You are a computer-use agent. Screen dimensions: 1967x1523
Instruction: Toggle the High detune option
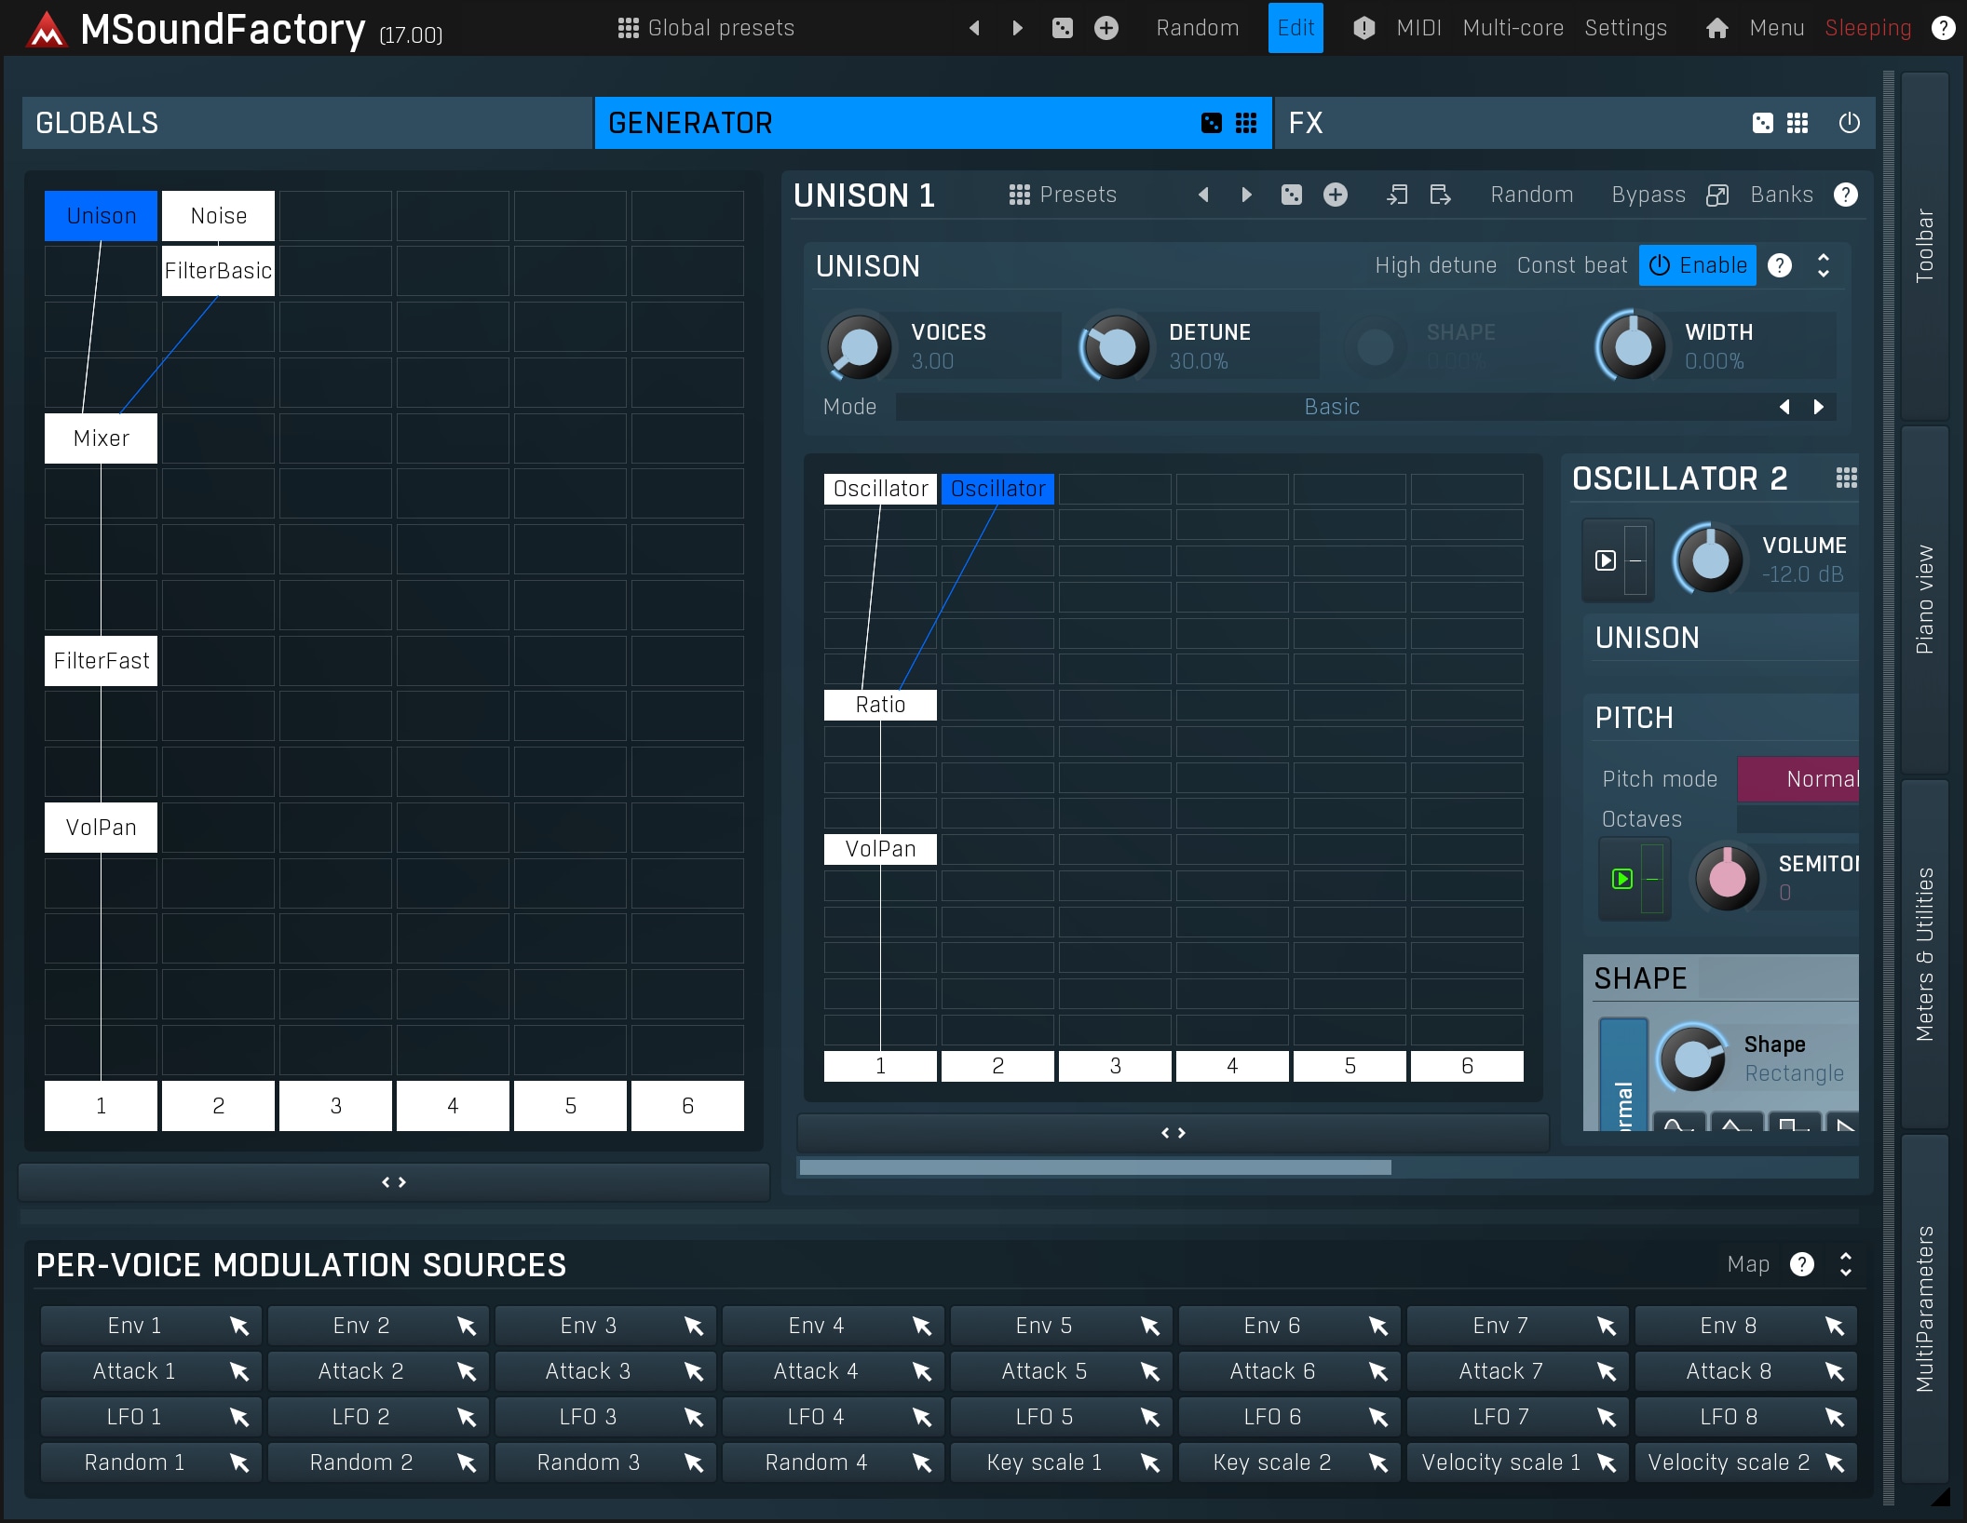click(x=1435, y=266)
